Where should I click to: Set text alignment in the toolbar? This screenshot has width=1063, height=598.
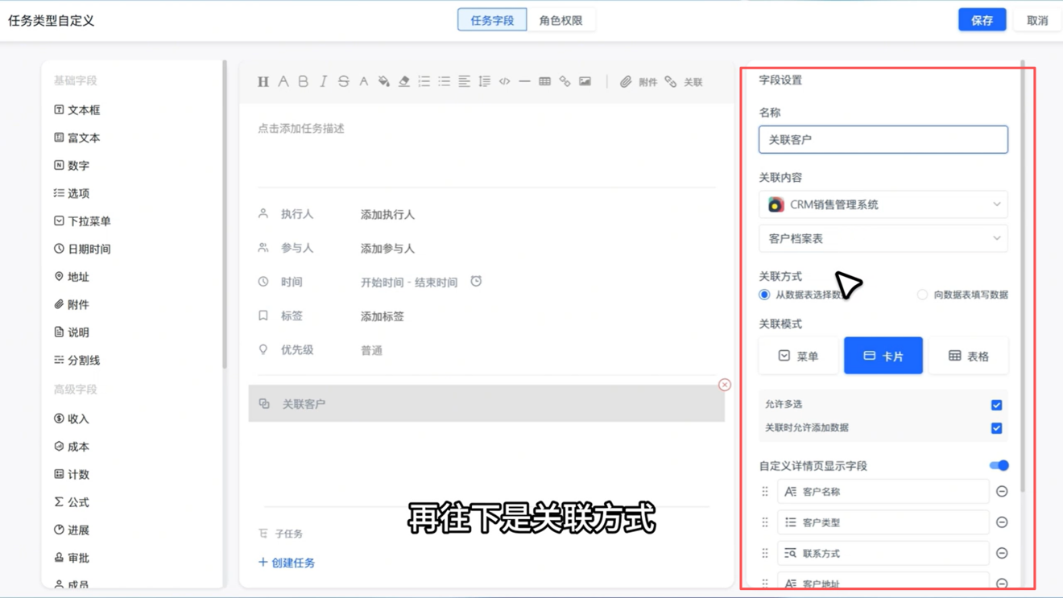[x=465, y=81]
